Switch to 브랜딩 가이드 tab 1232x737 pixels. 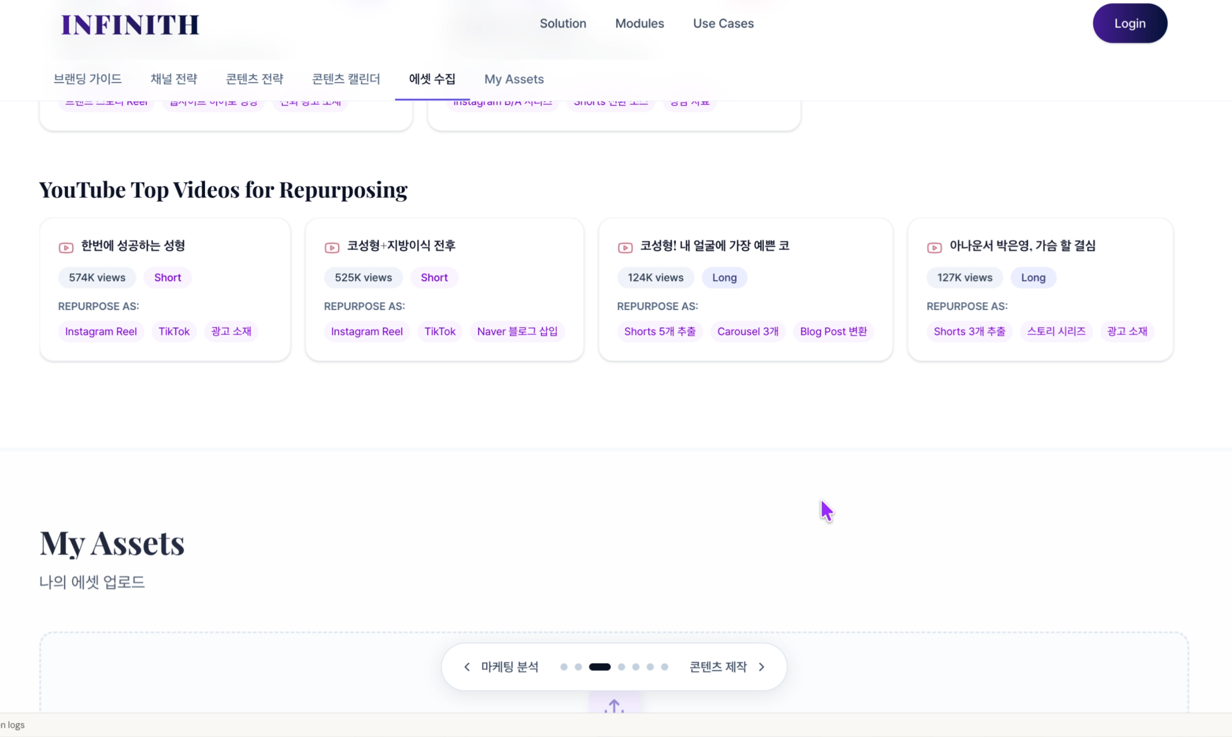(x=87, y=79)
